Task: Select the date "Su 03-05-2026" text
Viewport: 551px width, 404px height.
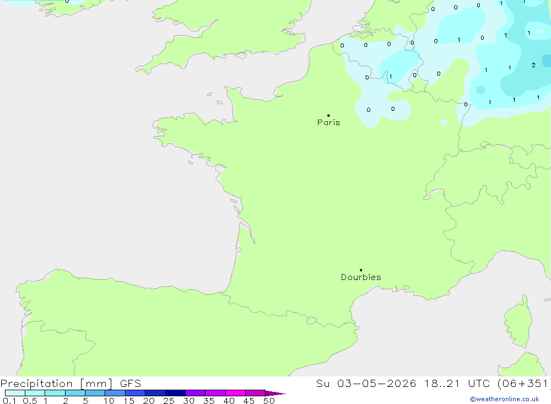Action: click(366, 384)
